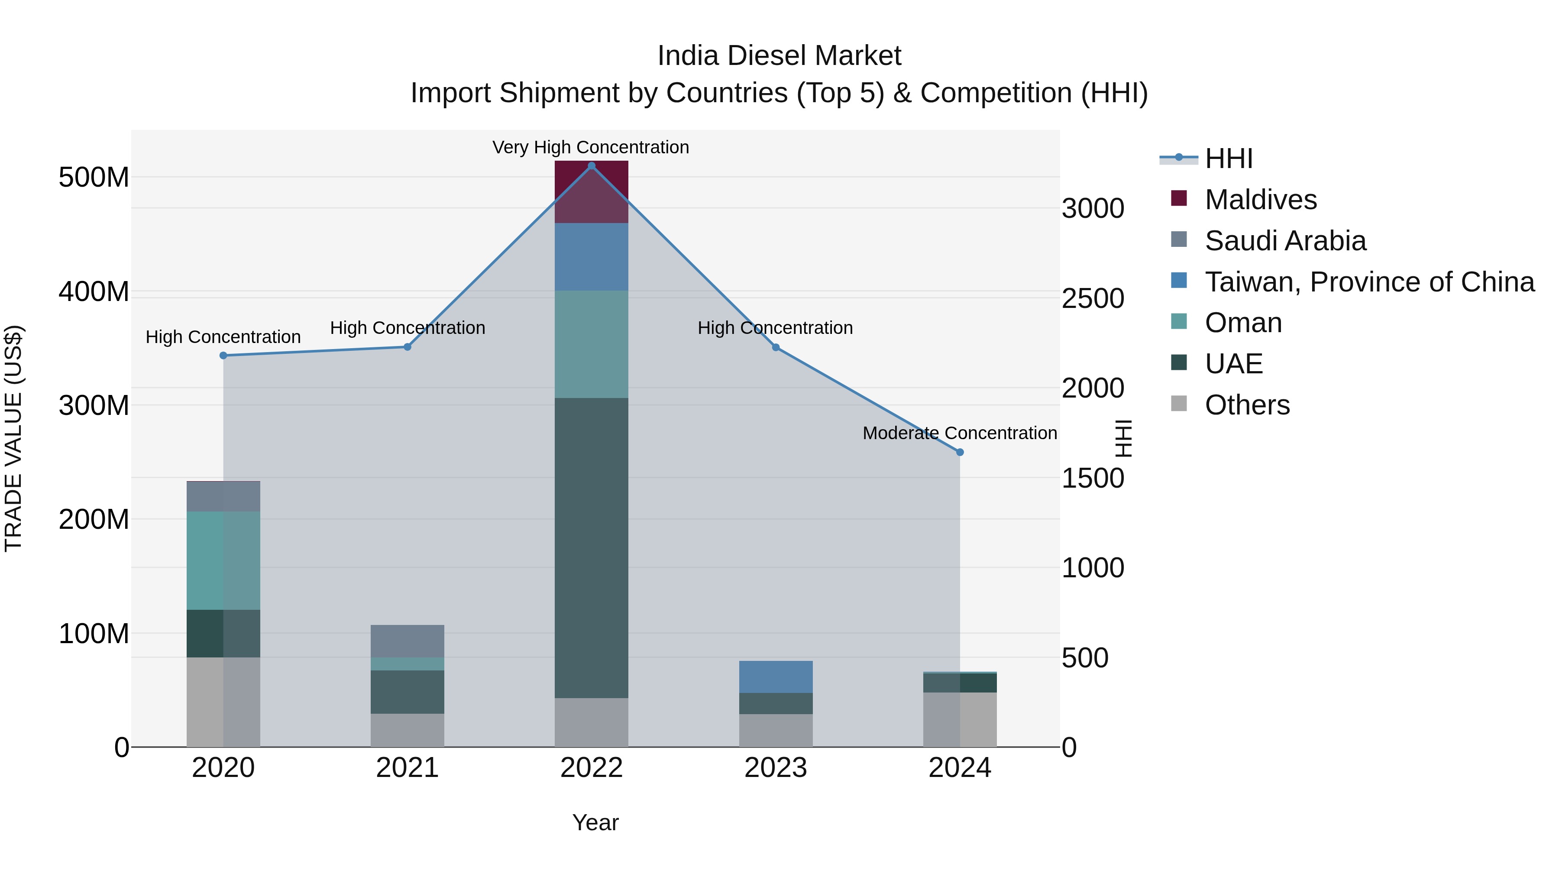Image resolution: width=1559 pixels, height=877 pixels.
Task: Click the HHI data point for 2024
Action: click(960, 452)
